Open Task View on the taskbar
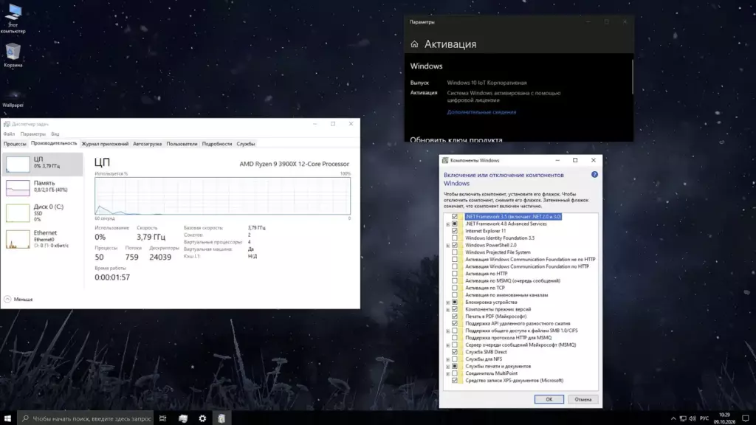 [x=163, y=418]
